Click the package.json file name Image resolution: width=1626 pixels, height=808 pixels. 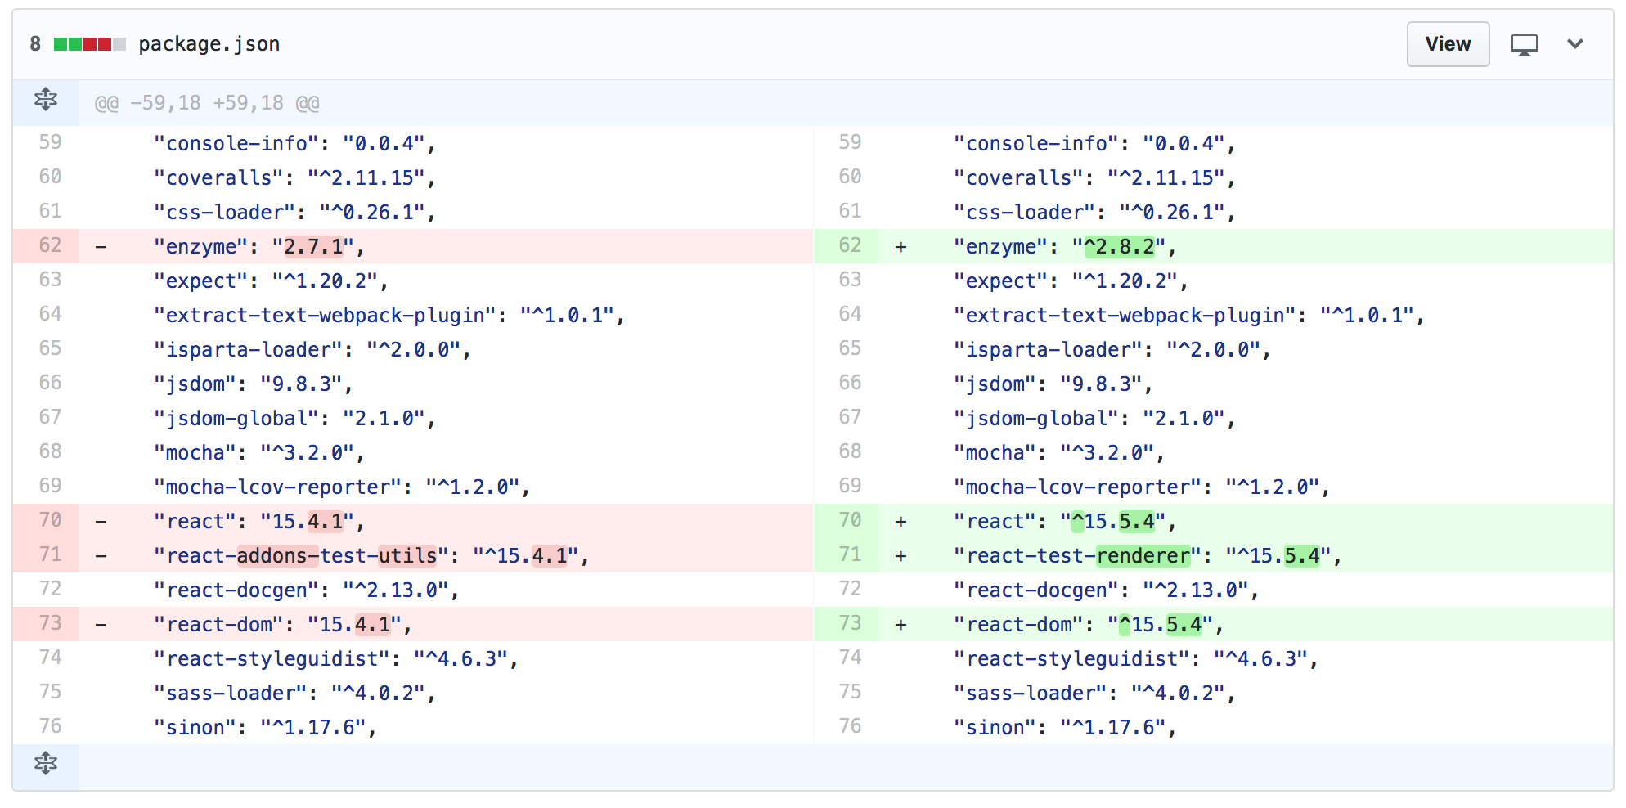point(209,44)
